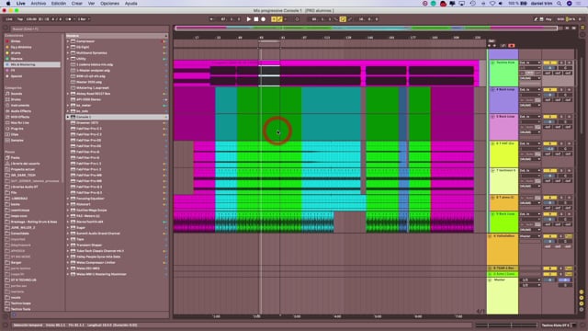Expand the Multiband Dynamics folder
This screenshot has width=588, height=331.
tap(68, 53)
